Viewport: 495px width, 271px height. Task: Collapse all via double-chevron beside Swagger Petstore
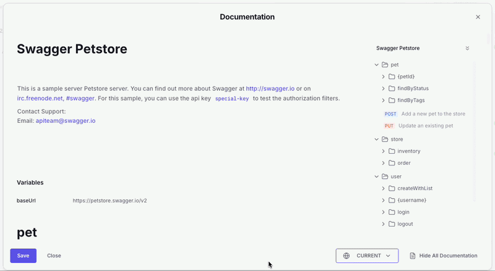pos(467,48)
